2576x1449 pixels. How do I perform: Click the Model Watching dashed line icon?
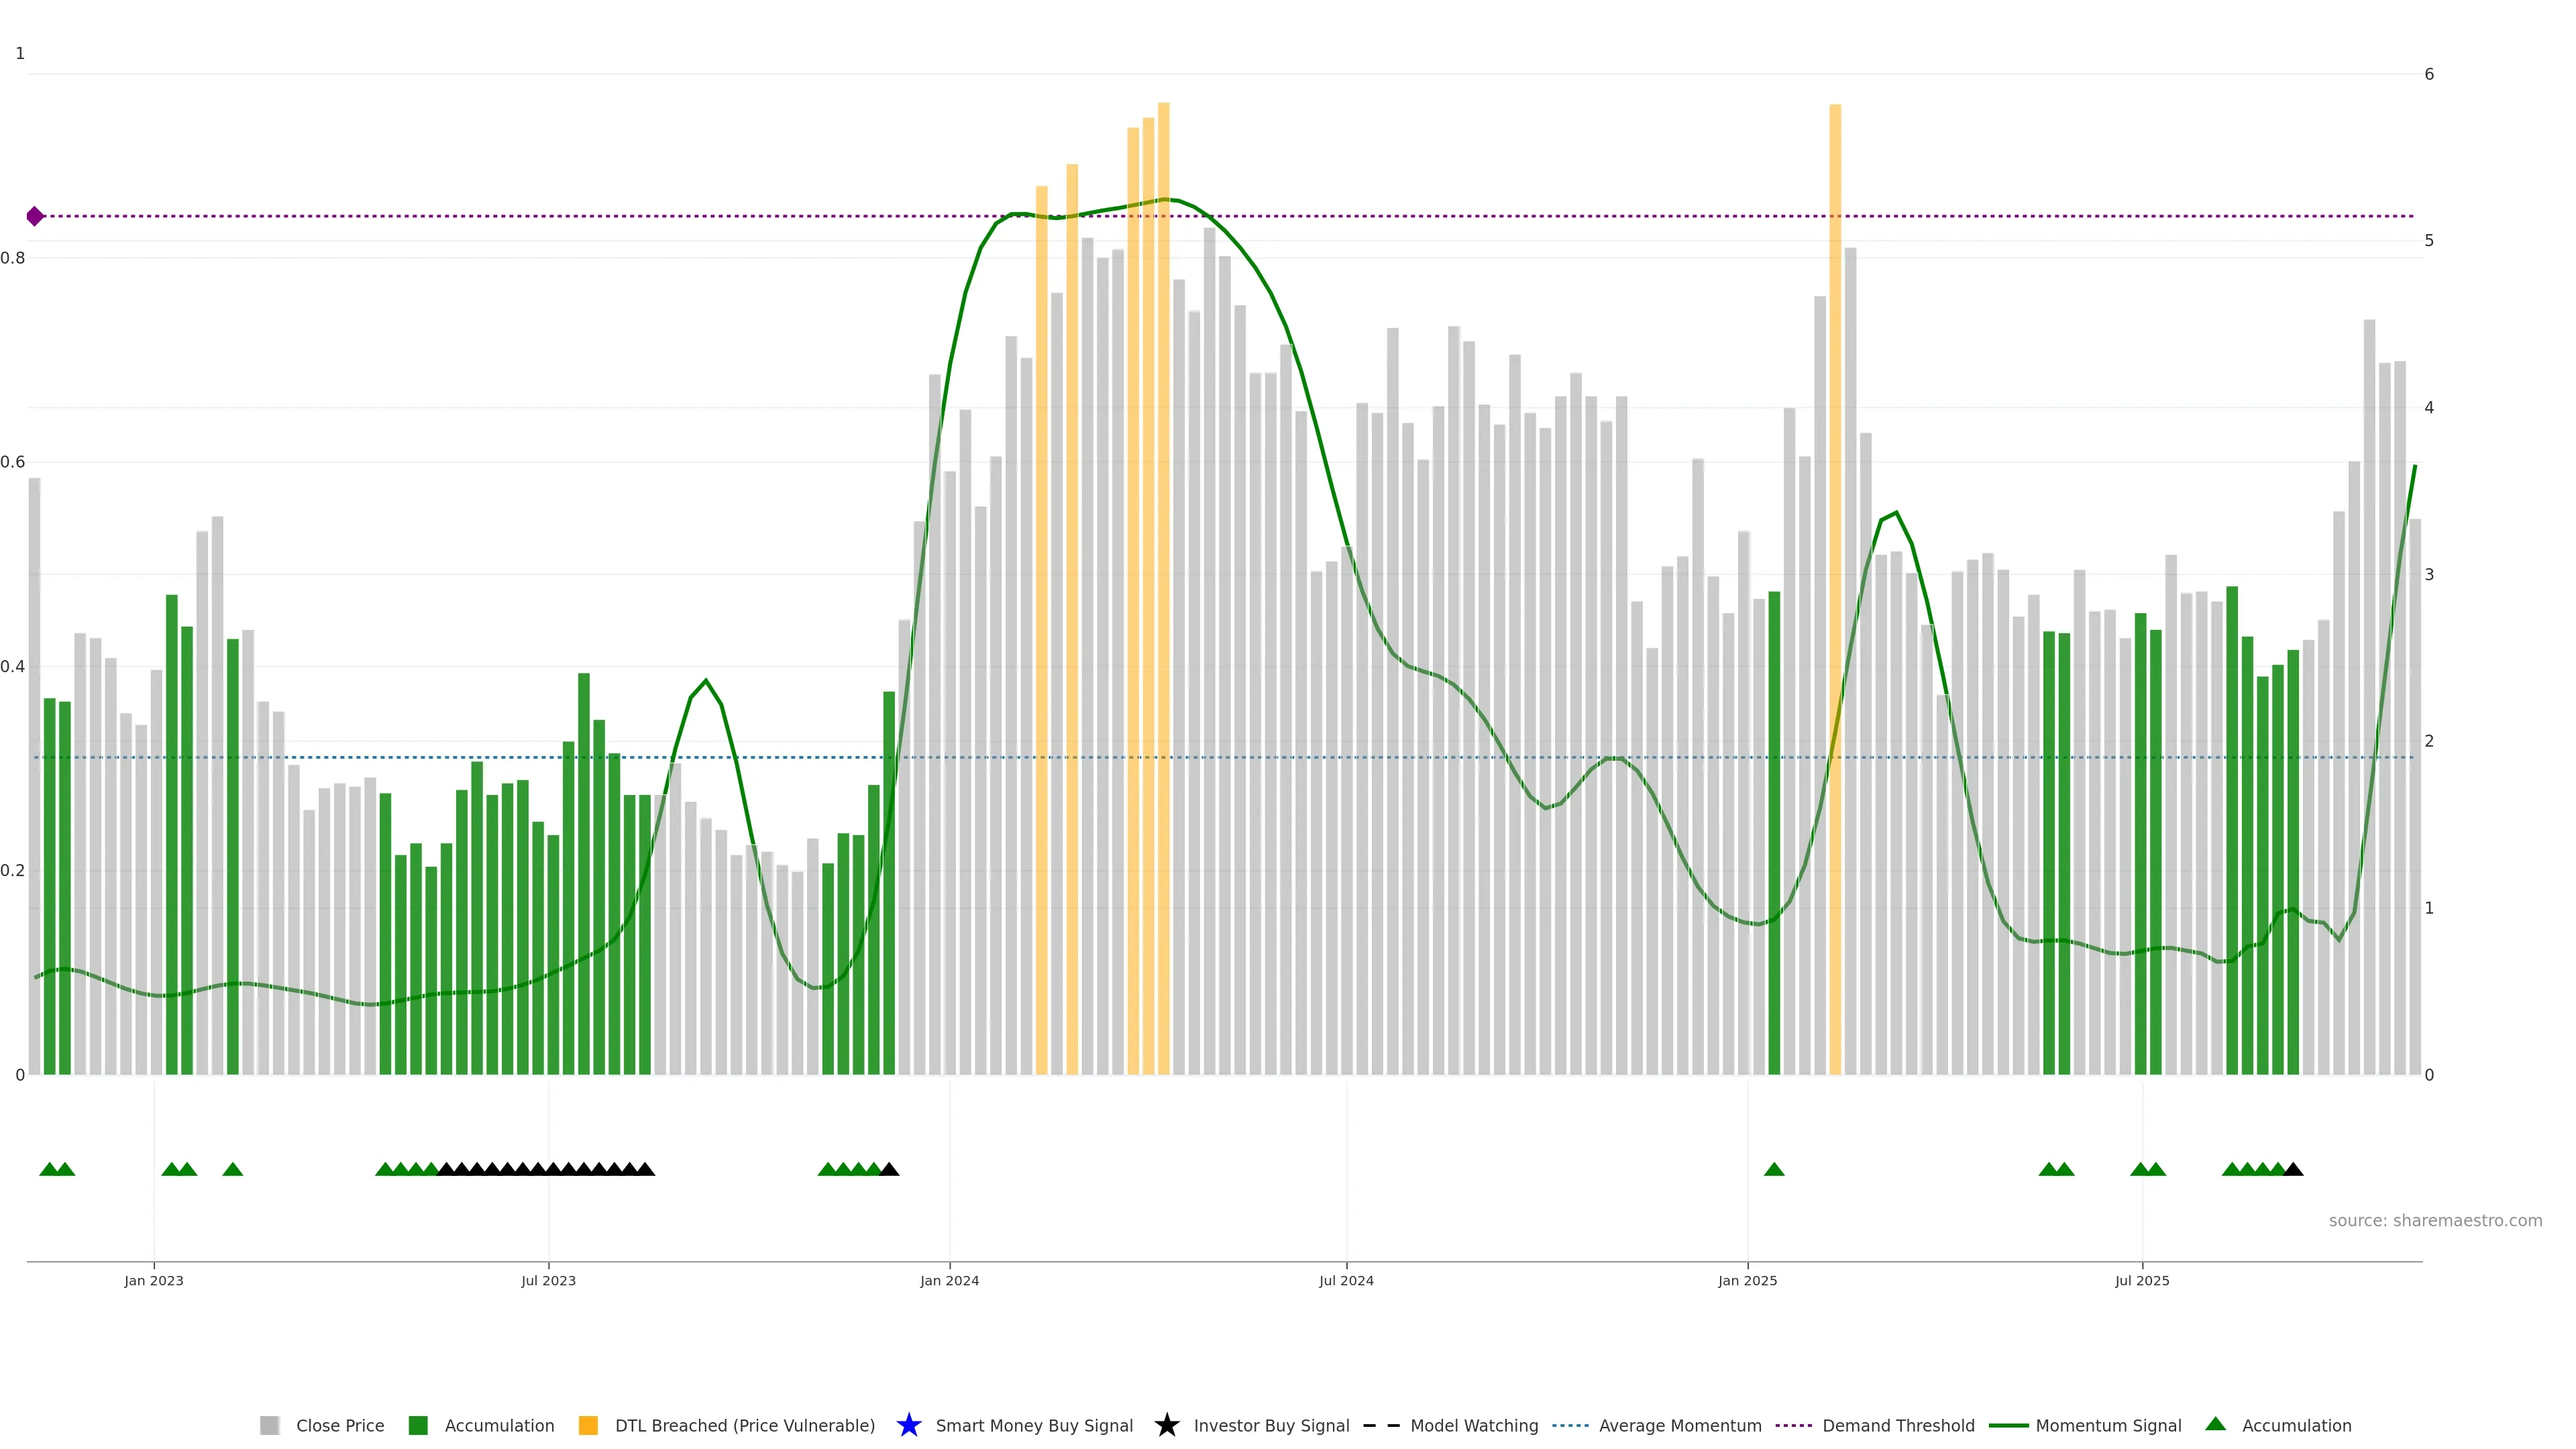[x=1381, y=1425]
